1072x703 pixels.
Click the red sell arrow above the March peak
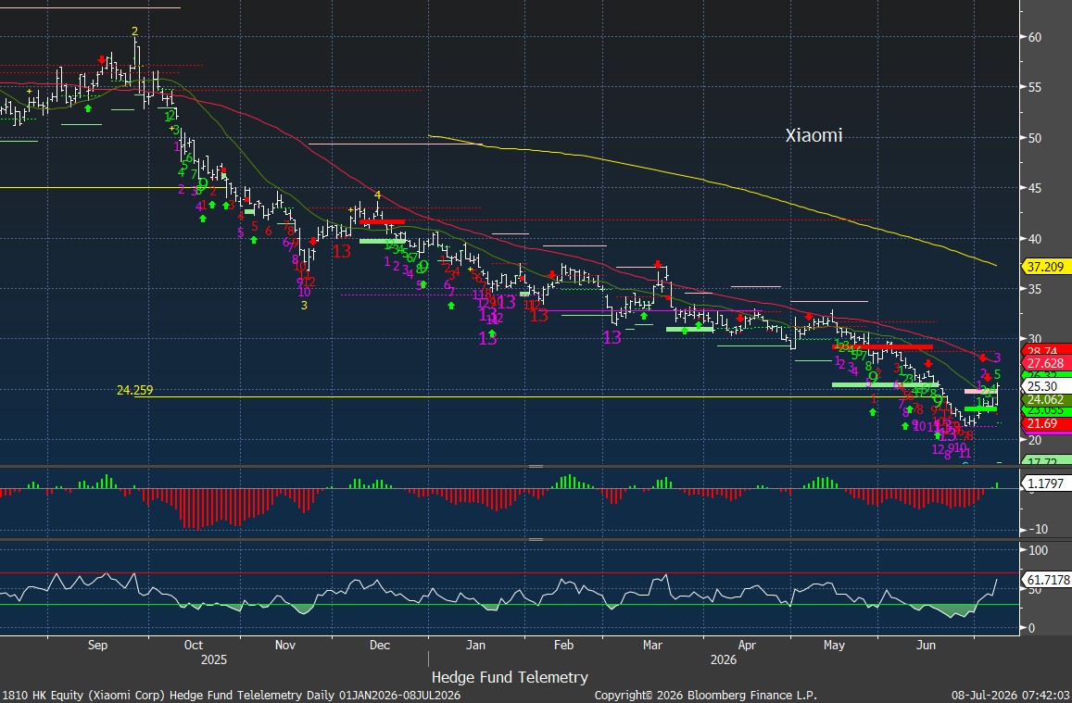click(x=658, y=264)
